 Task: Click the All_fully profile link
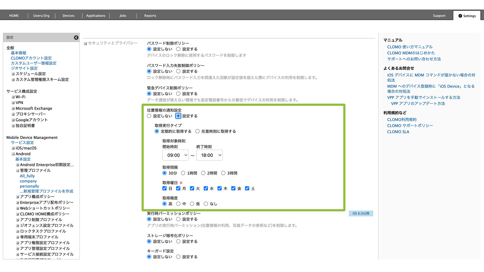click(27, 176)
